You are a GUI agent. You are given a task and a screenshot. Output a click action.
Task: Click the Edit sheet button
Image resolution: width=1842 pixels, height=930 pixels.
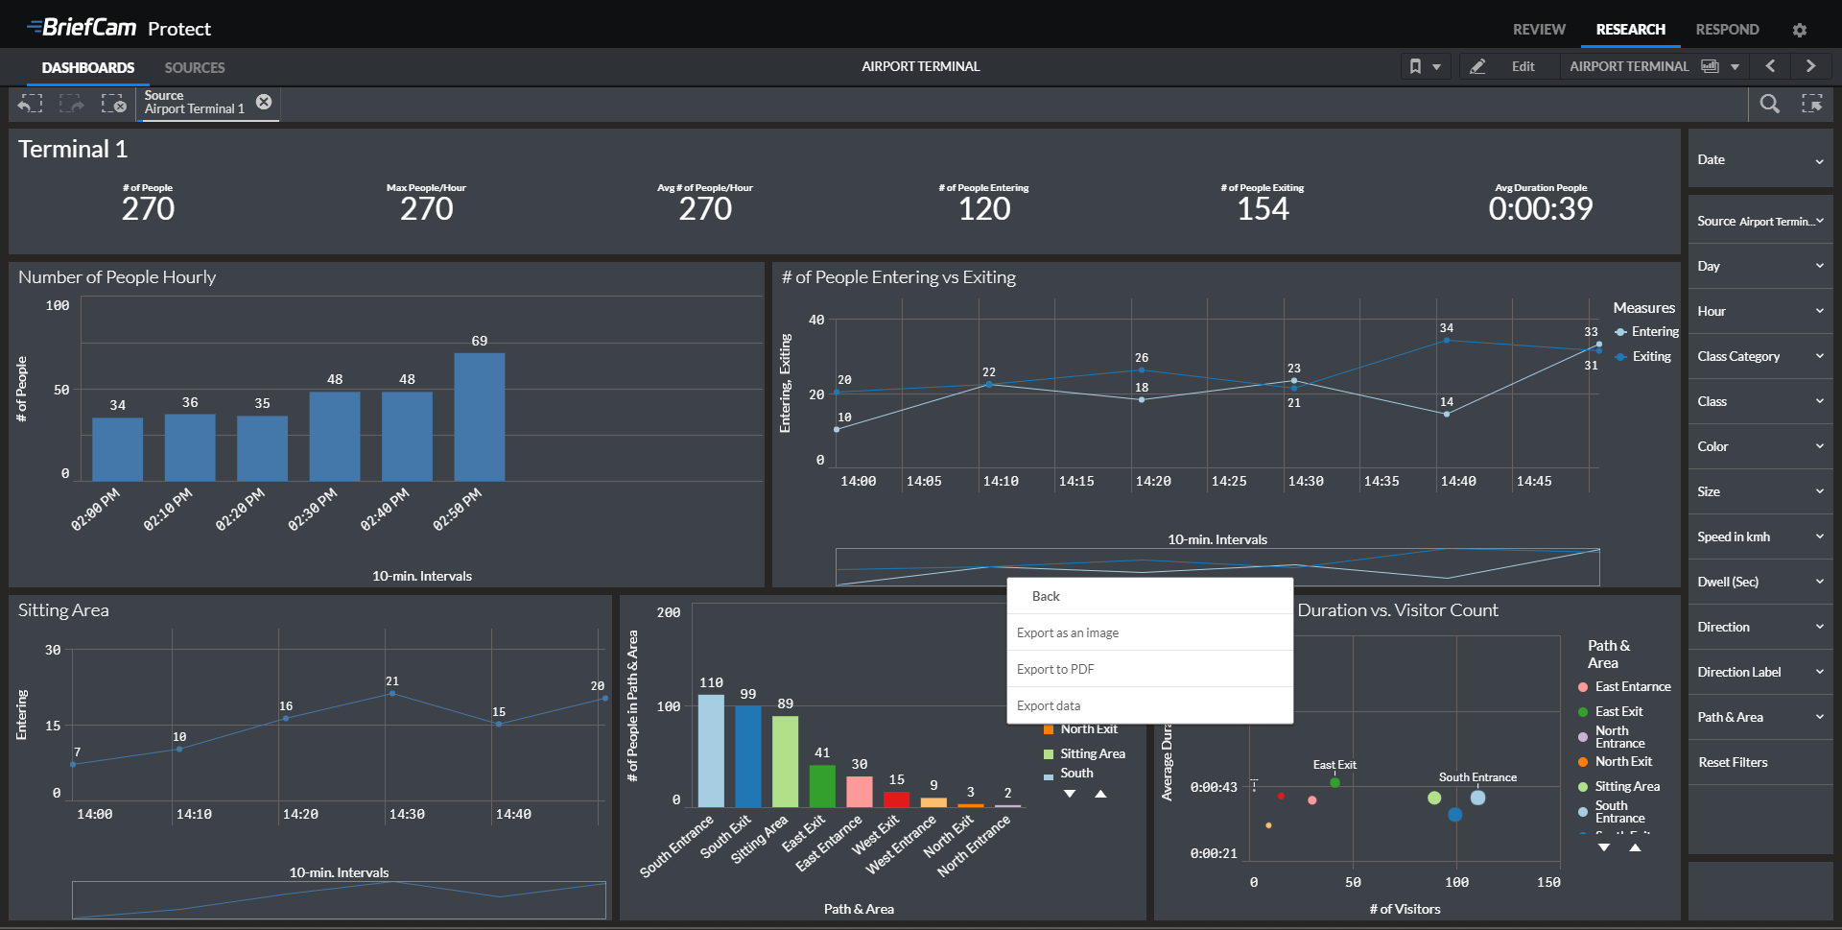pyautogui.click(x=1511, y=66)
